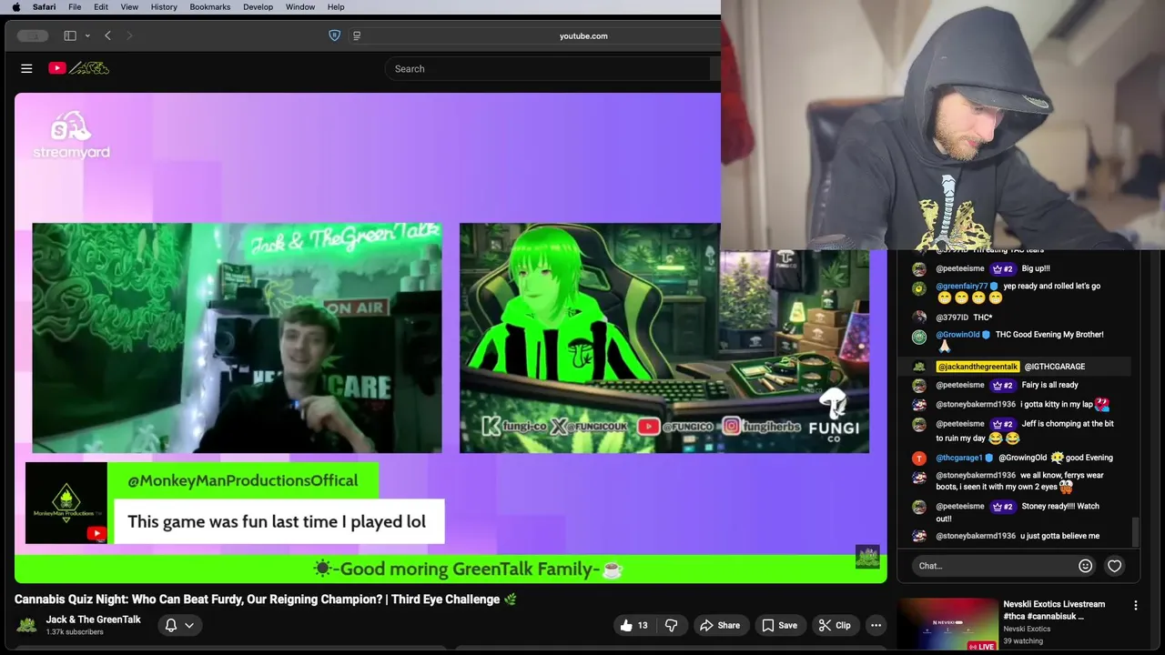Click "Fairy is all ready" chat message
1165x655 pixels.
point(1049,385)
